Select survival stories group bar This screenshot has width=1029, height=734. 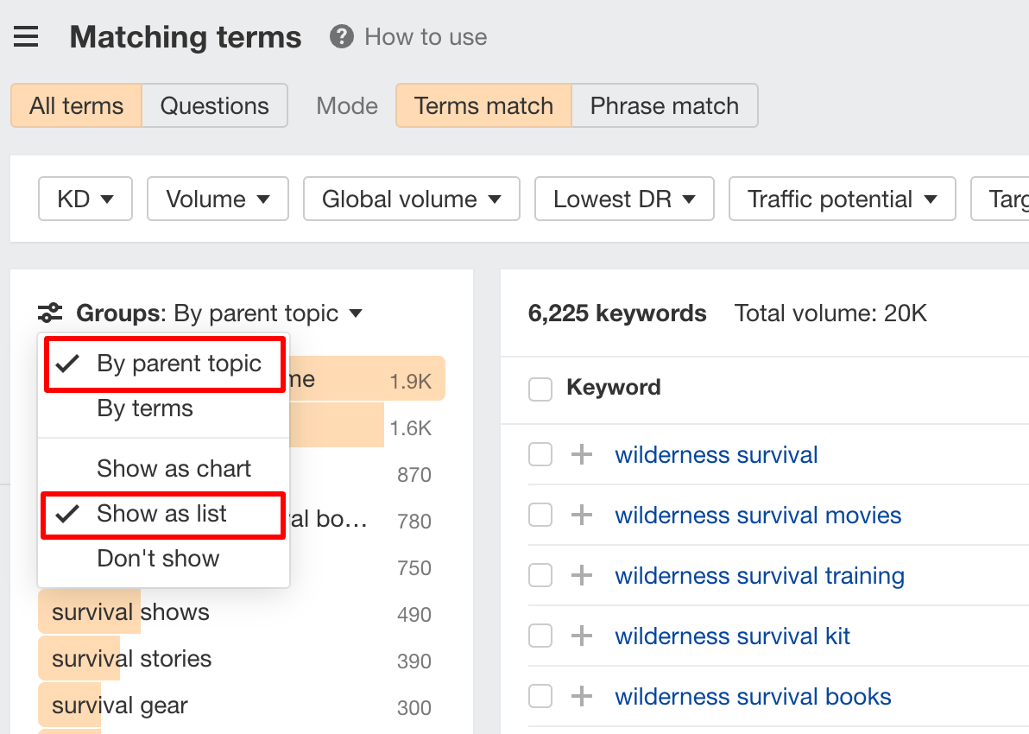pyautogui.click(x=131, y=659)
